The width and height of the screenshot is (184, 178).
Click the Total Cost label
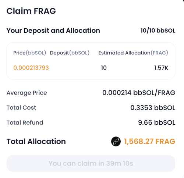pos(21,108)
